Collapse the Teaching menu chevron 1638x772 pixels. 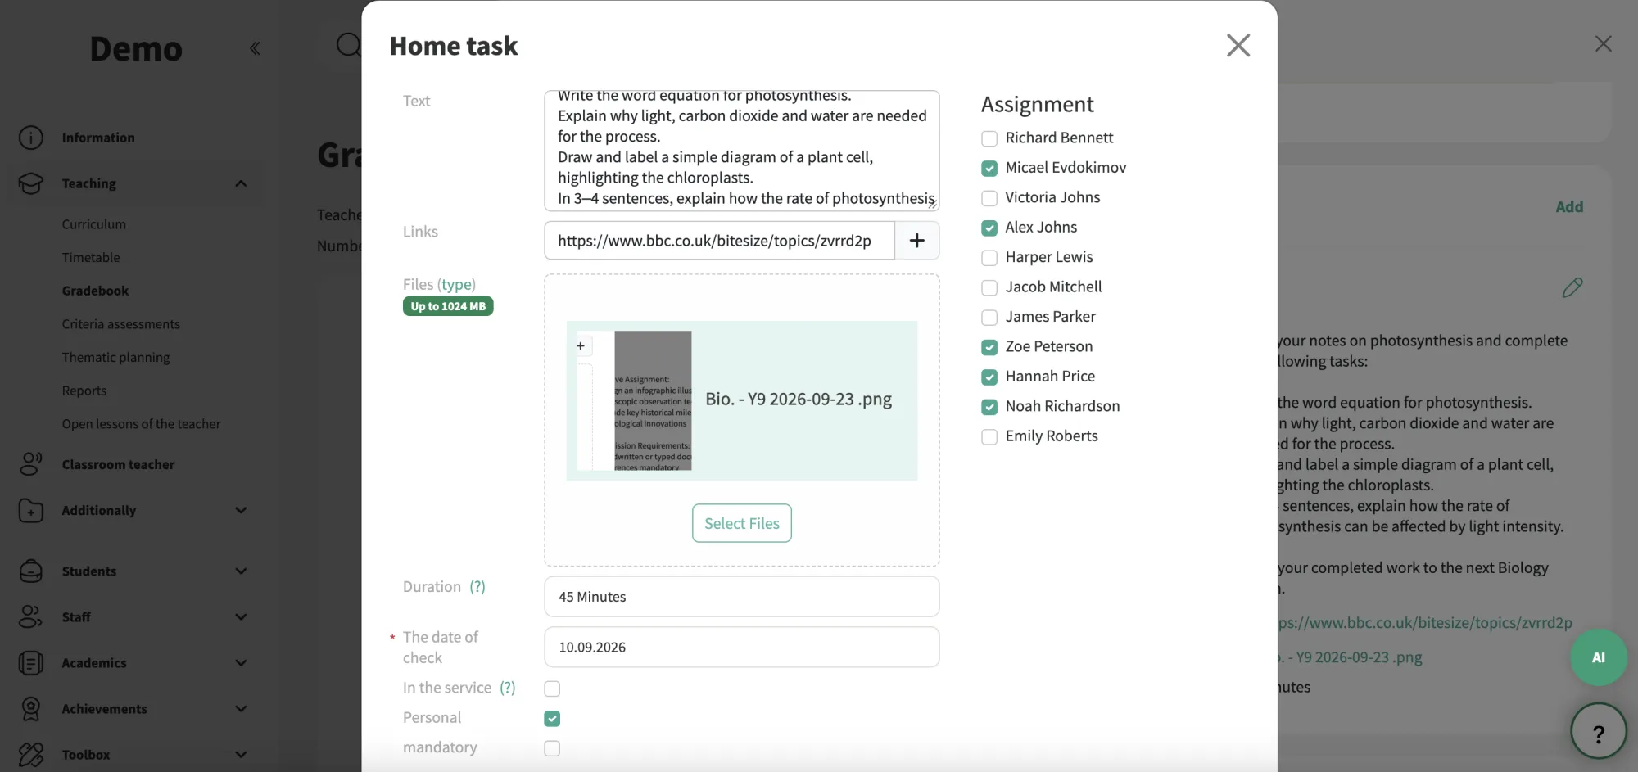[241, 183]
